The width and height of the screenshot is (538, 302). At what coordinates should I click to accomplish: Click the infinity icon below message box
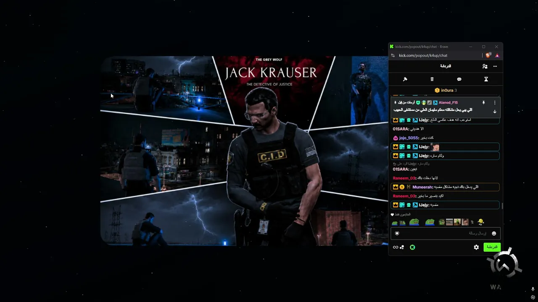[396, 247]
